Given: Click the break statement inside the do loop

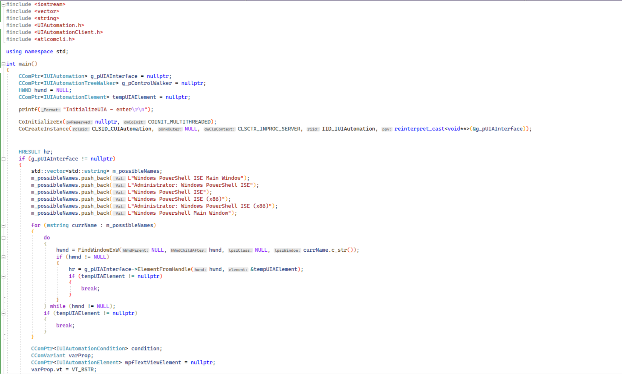Looking at the screenshot, I should coord(89,288).
